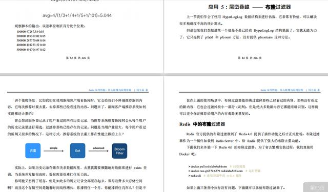Click the Set box in the diagram
This screenshot has width=328, height=192.
77,151
